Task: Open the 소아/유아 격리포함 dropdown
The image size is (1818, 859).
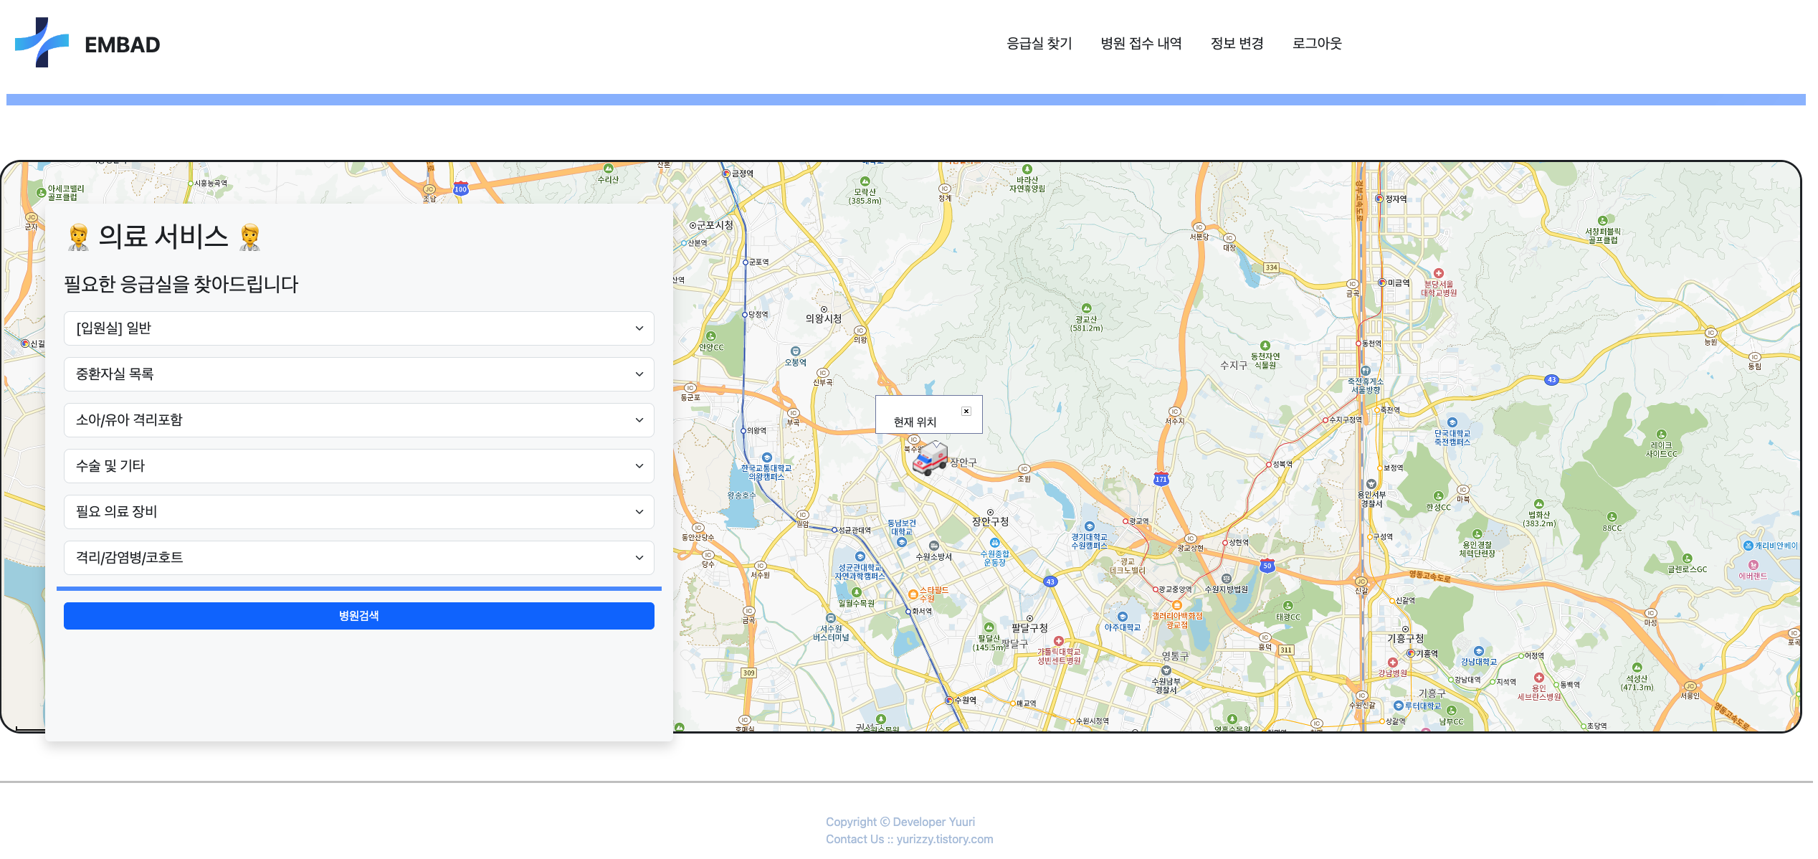Action: (358, 420)
